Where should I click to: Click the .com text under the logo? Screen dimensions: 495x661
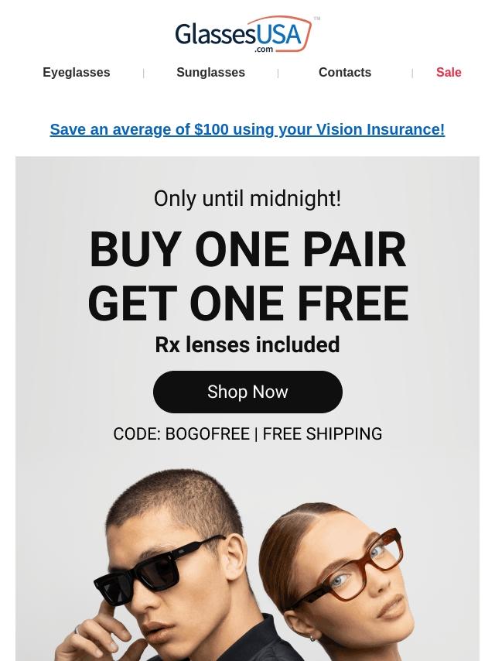point(264,50)
